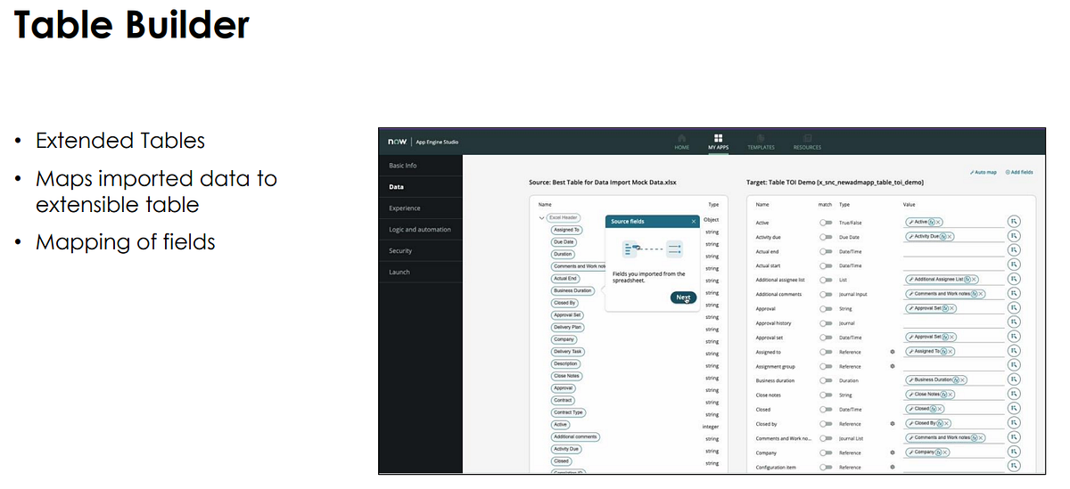
Task: Click Next in Source fields popup
Action: point(683,297)
